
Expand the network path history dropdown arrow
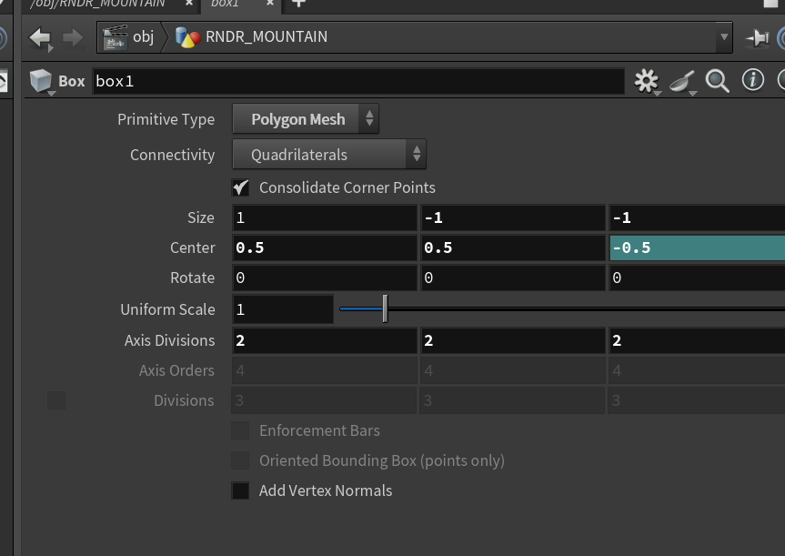click(x=724, y=37)
